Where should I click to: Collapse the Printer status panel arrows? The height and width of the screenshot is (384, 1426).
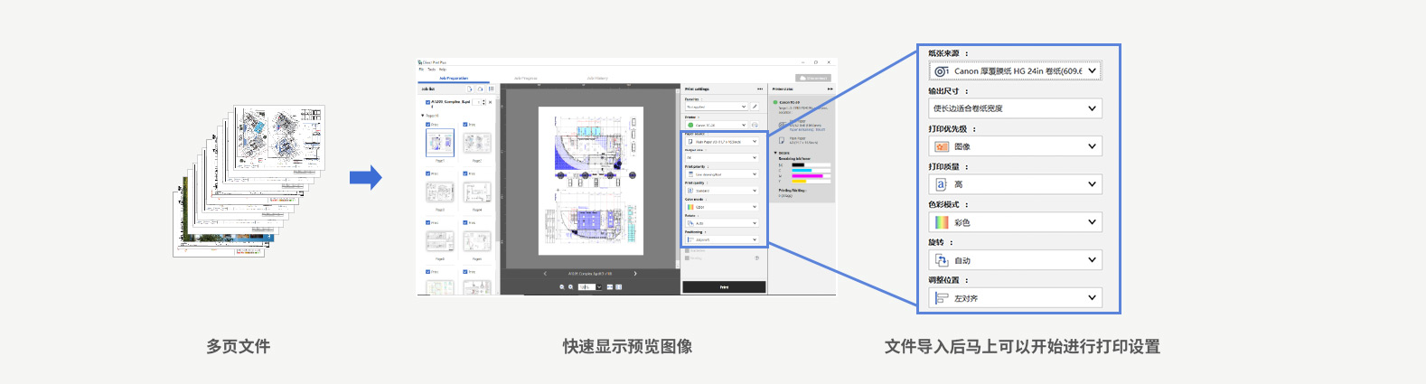coord(830,89)
